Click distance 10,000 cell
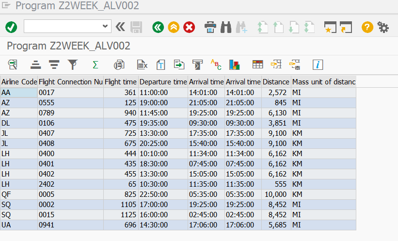The image size is (398, 241). [x=276, y=194]
